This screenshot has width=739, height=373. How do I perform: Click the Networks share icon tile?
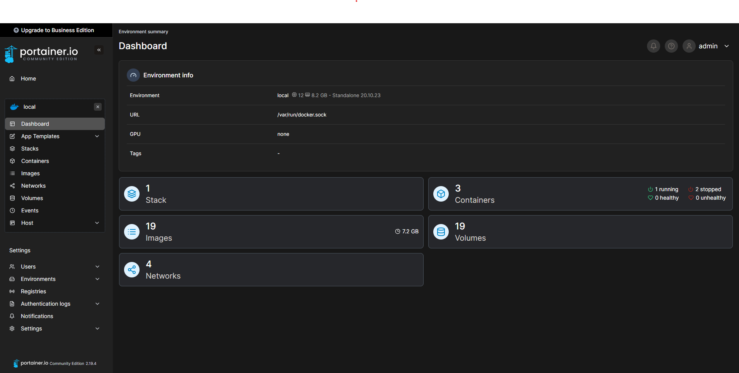click(132, 270)
